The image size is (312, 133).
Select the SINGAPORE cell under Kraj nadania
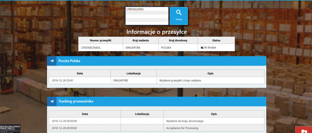pos(141,48)
